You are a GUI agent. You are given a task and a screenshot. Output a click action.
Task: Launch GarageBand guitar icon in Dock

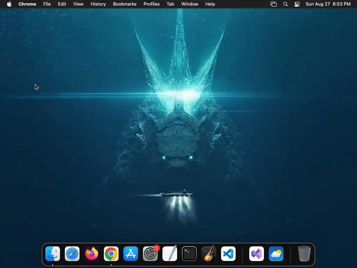(x=209, y=254)
